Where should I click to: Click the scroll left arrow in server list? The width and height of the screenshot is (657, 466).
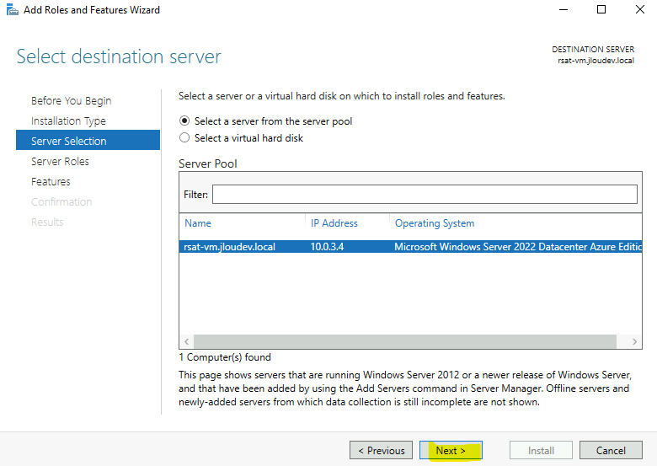click(x=186, y=341)
